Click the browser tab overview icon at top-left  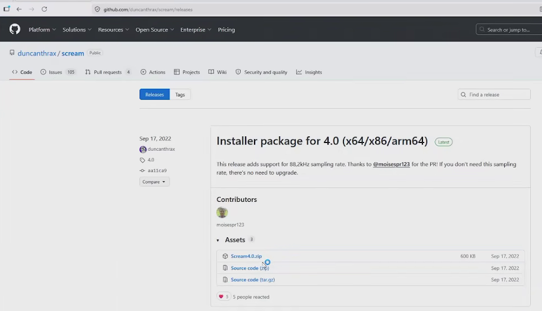(x=7, y=9)
